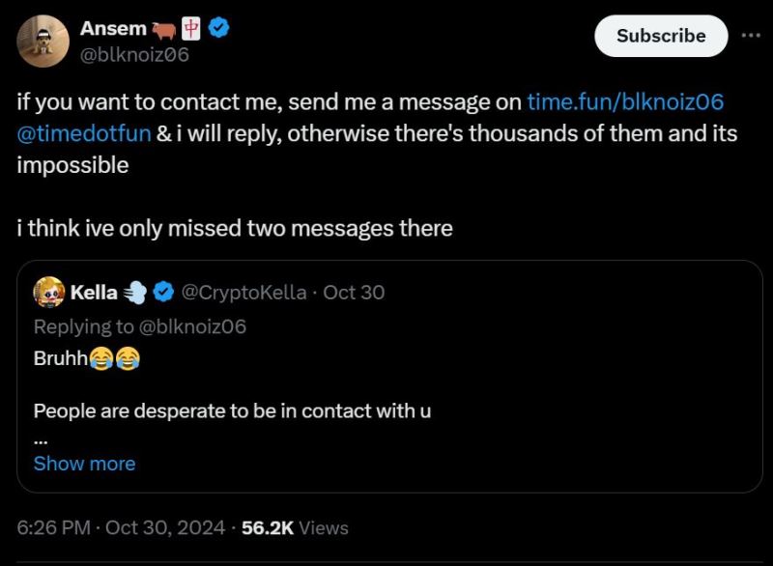
Task: Click the second laughing-crying emoji
Action: [128, 358]
